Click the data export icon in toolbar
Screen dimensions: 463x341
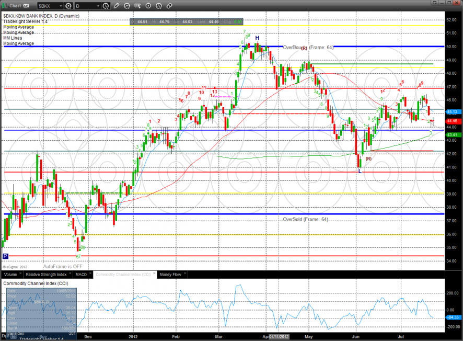coord(137,6)
